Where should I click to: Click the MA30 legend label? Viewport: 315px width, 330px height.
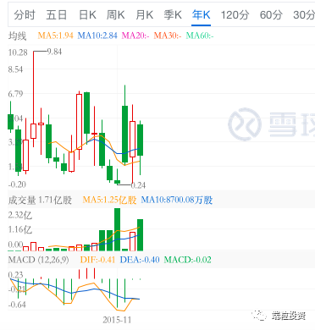pos(168,36)
